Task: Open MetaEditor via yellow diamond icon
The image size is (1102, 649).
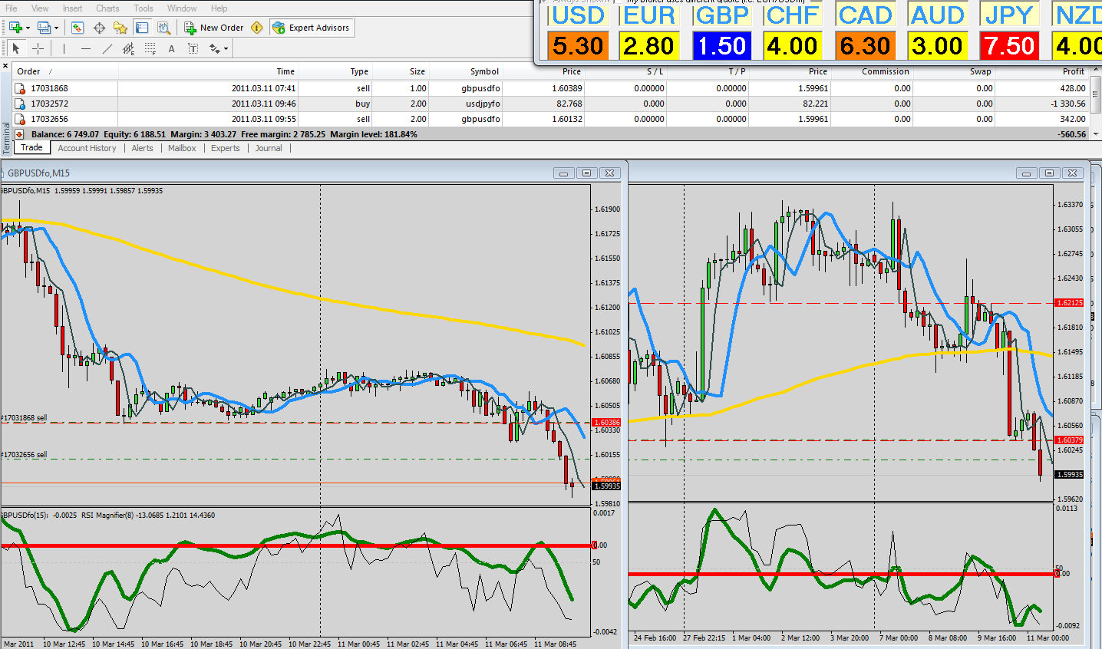Action: (257, 28)
